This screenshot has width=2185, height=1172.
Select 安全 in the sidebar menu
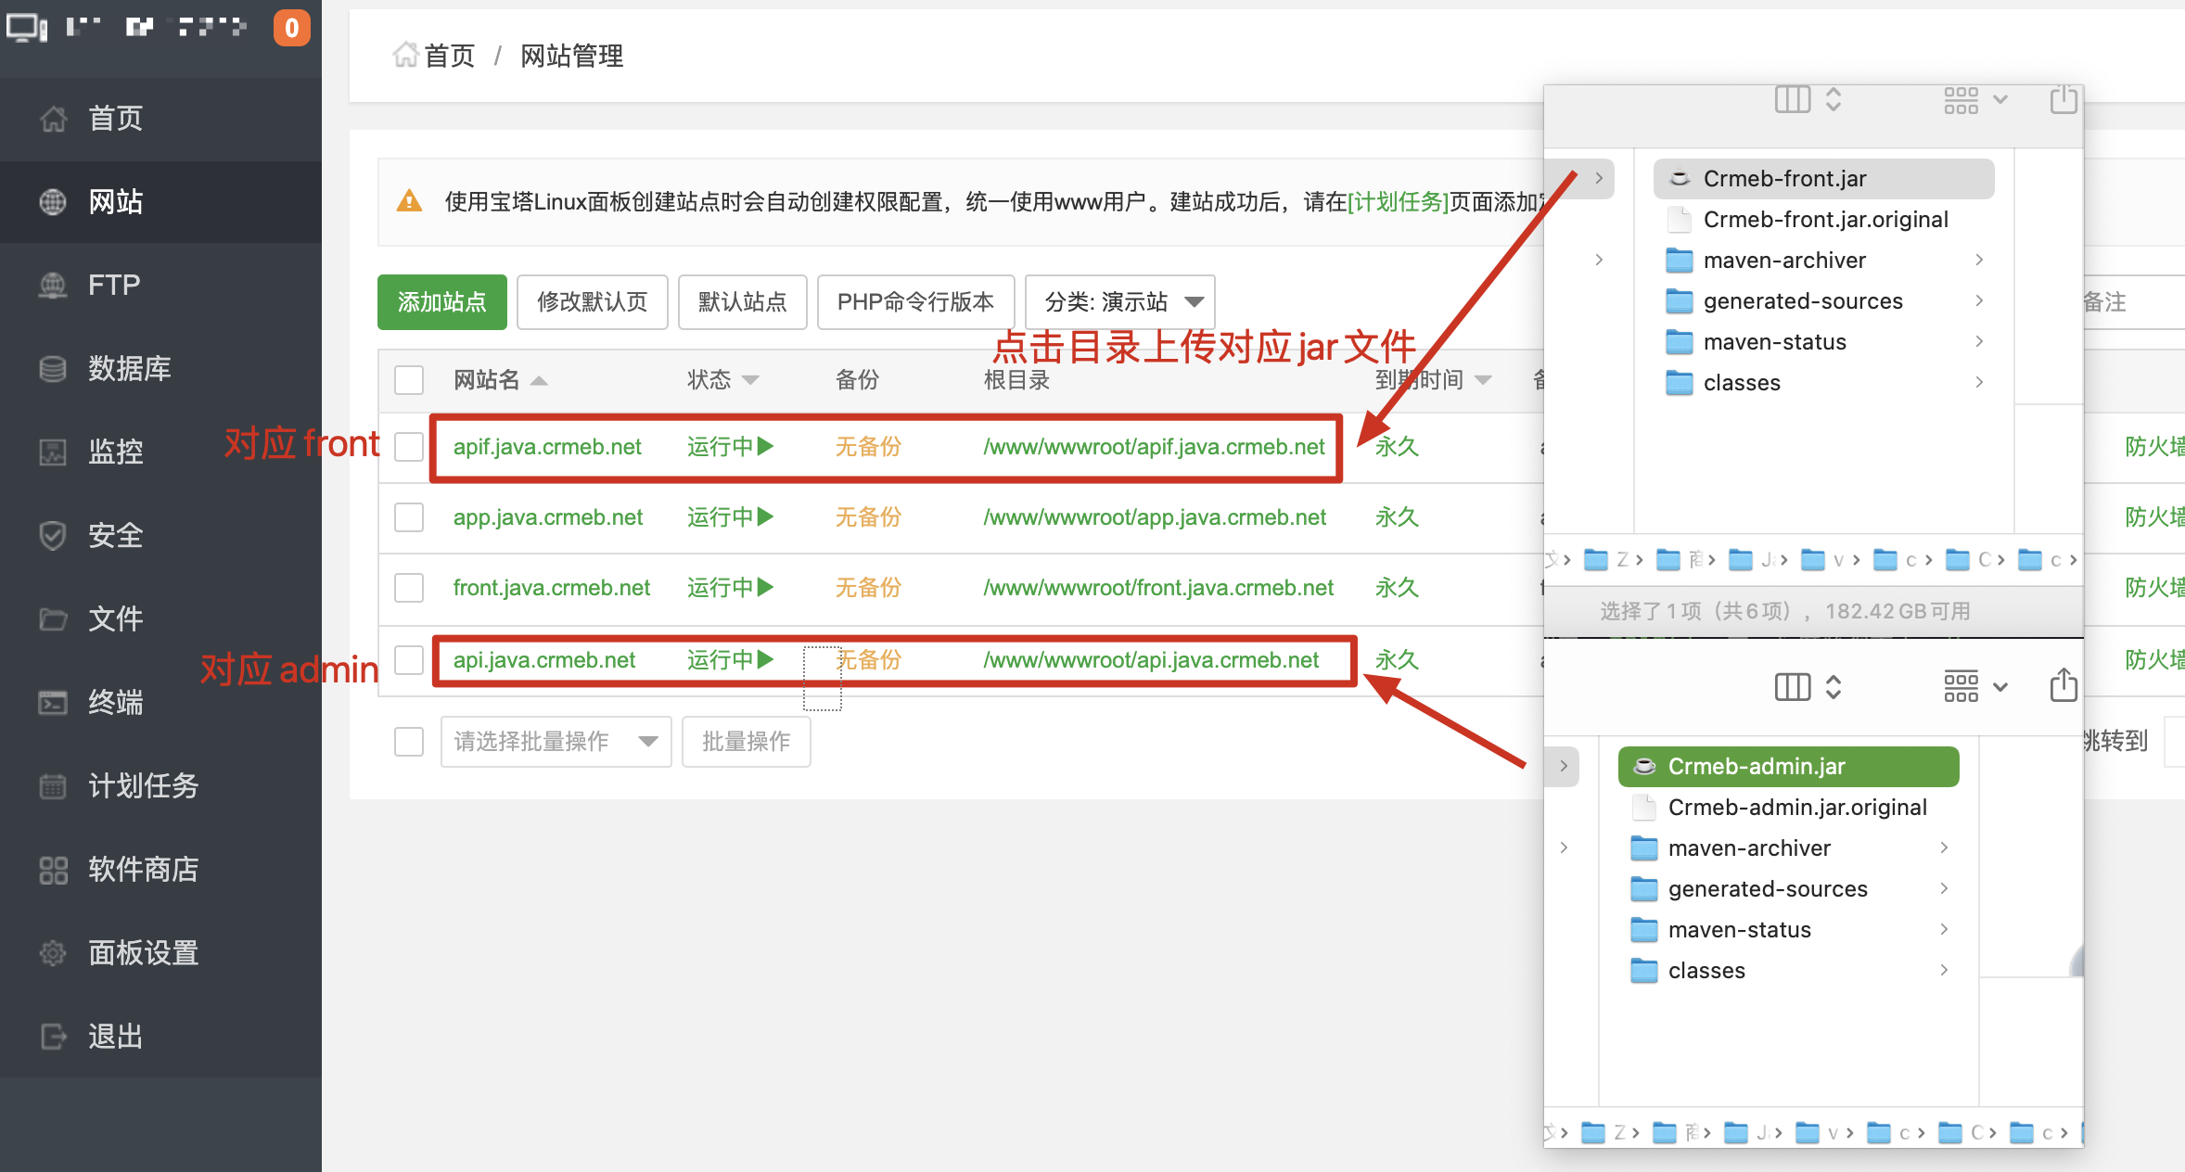(115, 535)
